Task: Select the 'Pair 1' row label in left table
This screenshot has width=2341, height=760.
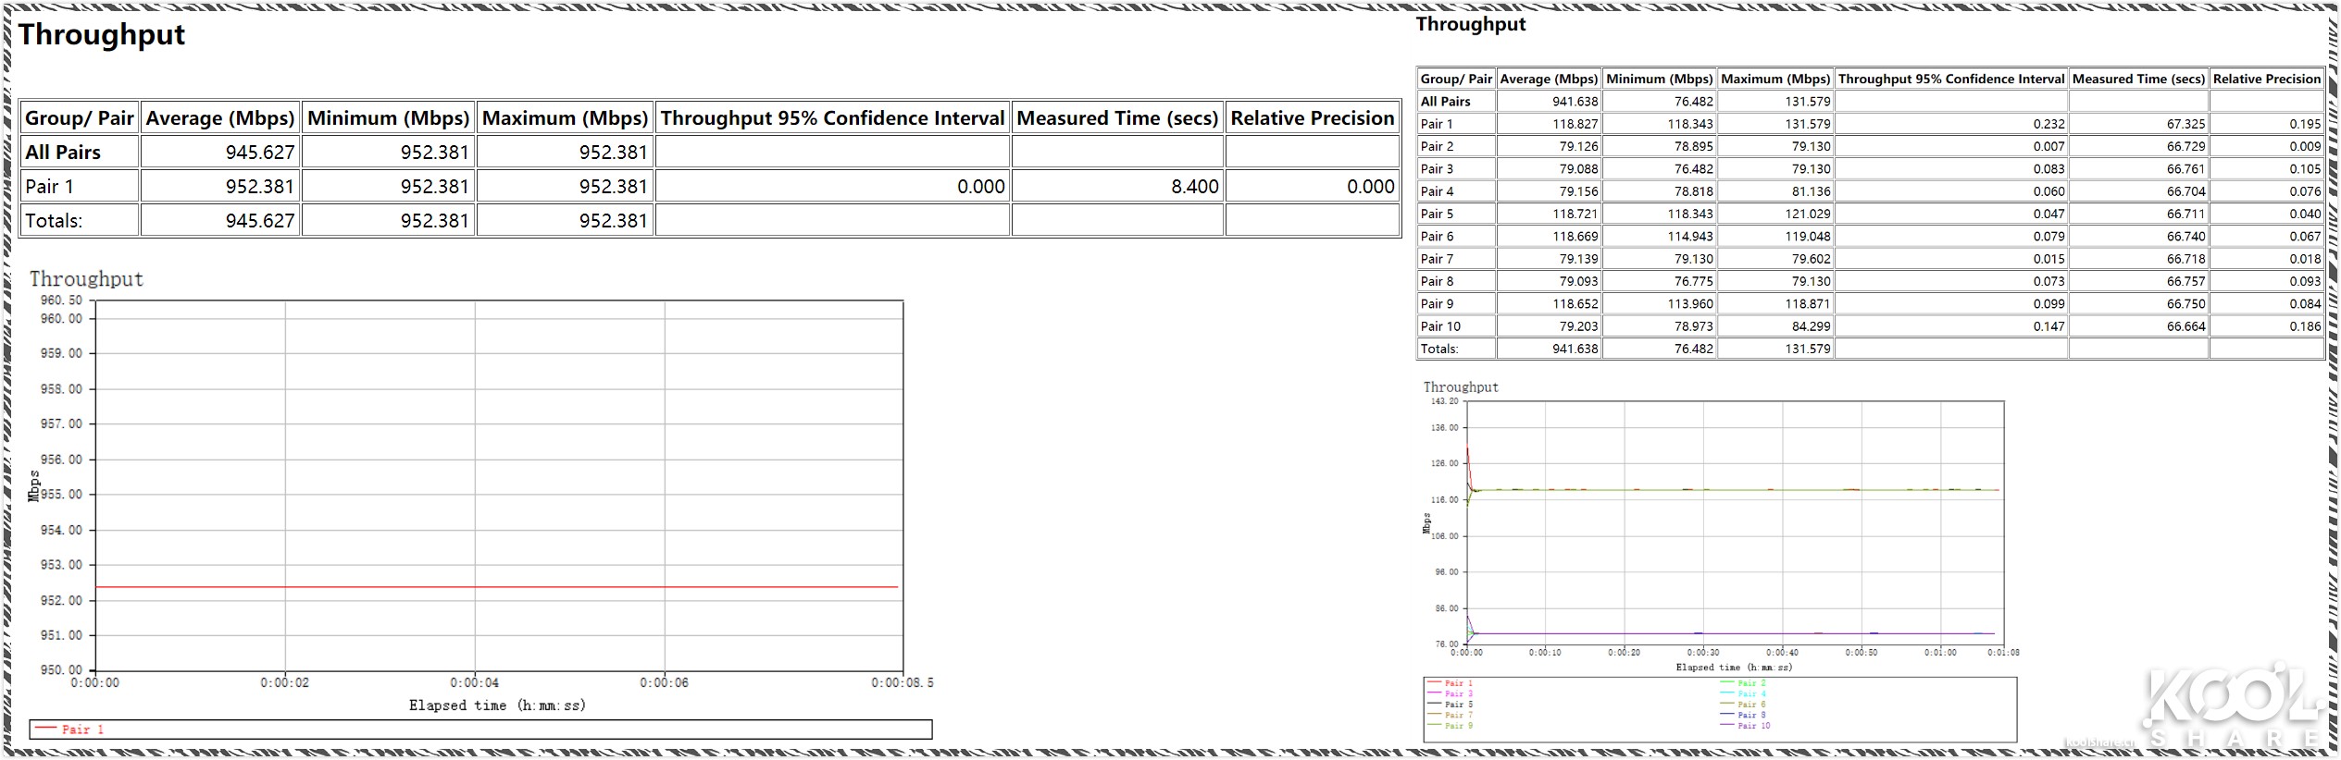Action: (50, 187)
